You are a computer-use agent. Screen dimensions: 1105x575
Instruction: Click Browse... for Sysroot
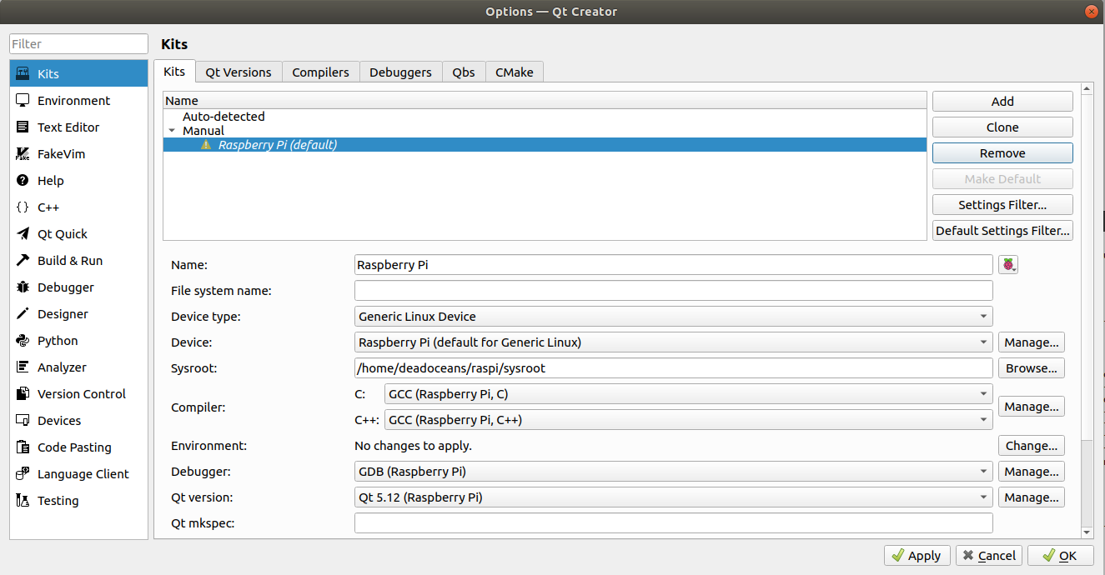click(x=1032, y=368)
